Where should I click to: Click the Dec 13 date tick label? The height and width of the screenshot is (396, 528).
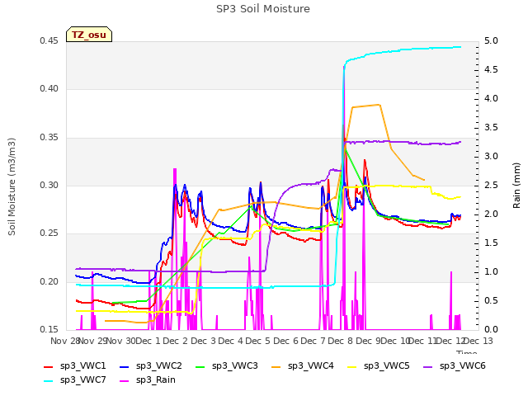(478, 342)
